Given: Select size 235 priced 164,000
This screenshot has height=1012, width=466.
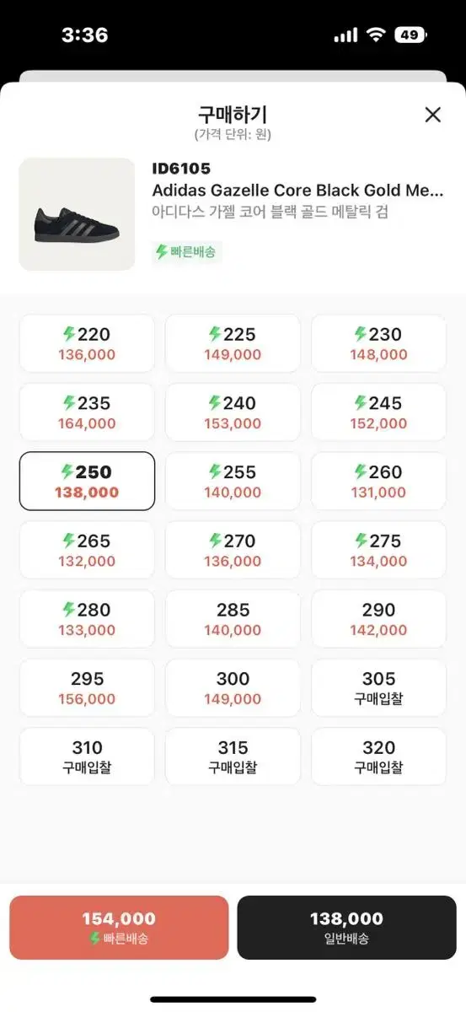Looking at the screenshot, I should (87, 412).
